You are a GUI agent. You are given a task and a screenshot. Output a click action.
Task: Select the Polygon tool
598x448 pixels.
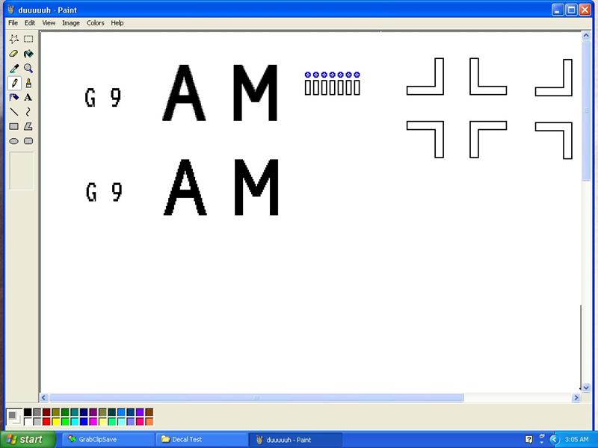(28, 126)
